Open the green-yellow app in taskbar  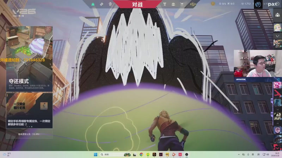[148, 154]
